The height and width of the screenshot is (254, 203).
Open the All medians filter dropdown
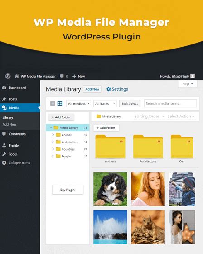click(x=78, y=103)
